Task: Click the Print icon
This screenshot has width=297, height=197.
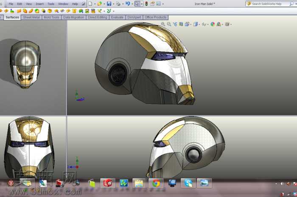Action: click(x=118, y=3)
